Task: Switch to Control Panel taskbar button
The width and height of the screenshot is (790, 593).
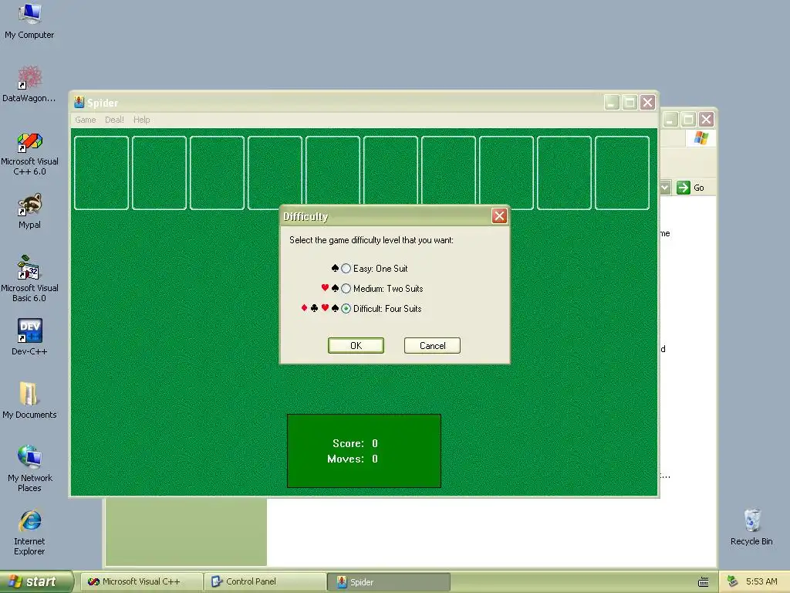Action: pyautogui.click(x=265, y=582)
